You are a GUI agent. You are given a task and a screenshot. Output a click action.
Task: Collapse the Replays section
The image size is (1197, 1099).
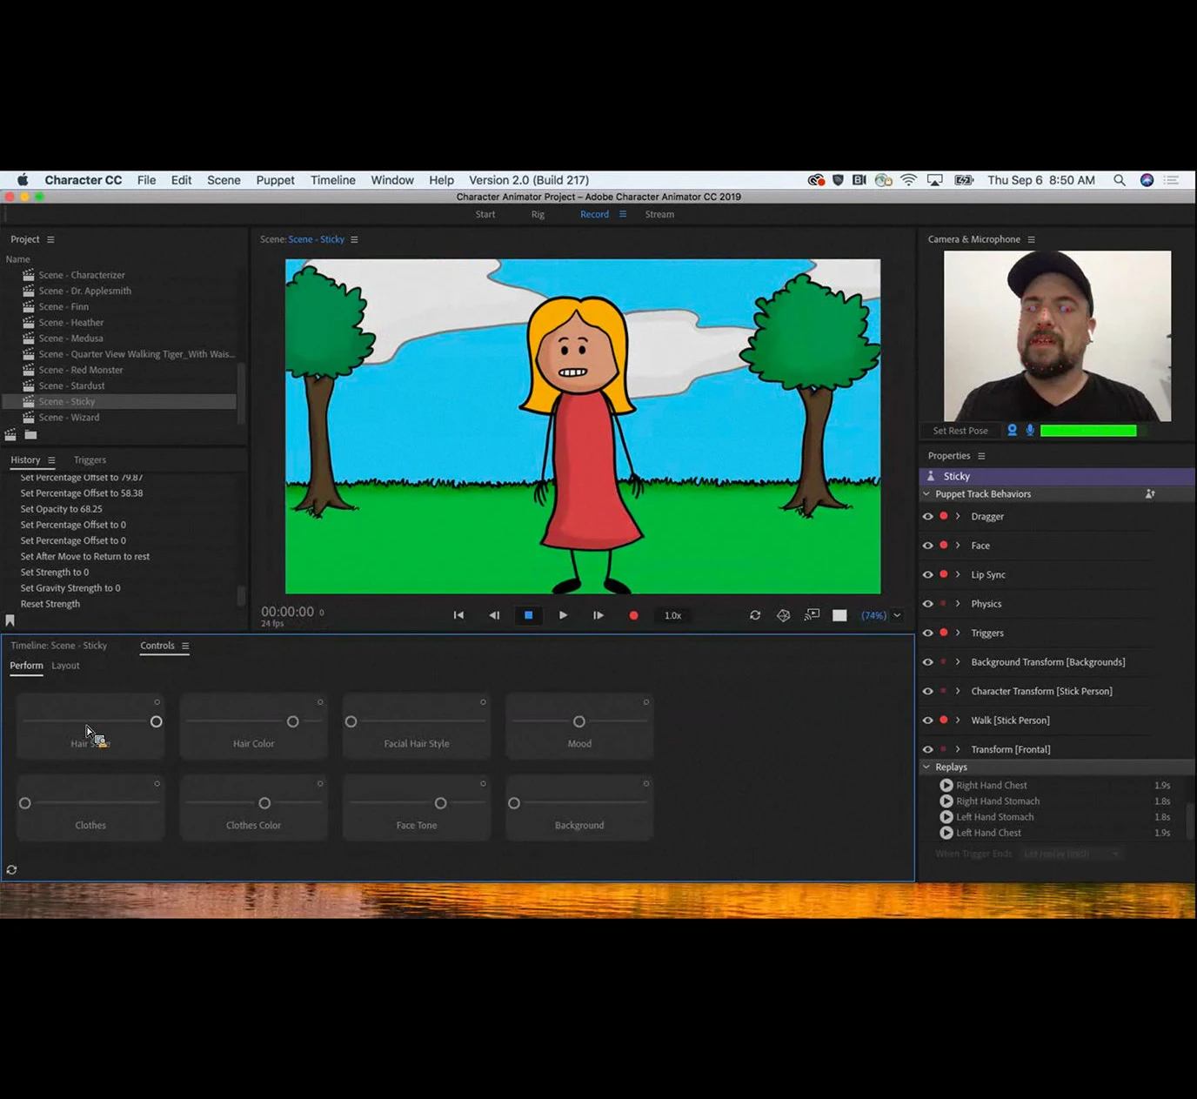coord(926,767)
